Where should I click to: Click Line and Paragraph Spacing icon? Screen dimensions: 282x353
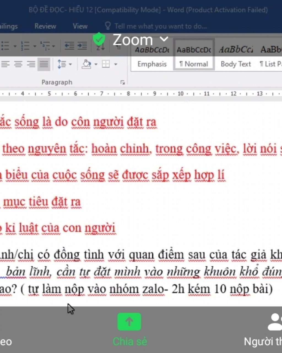click(62, 64)
